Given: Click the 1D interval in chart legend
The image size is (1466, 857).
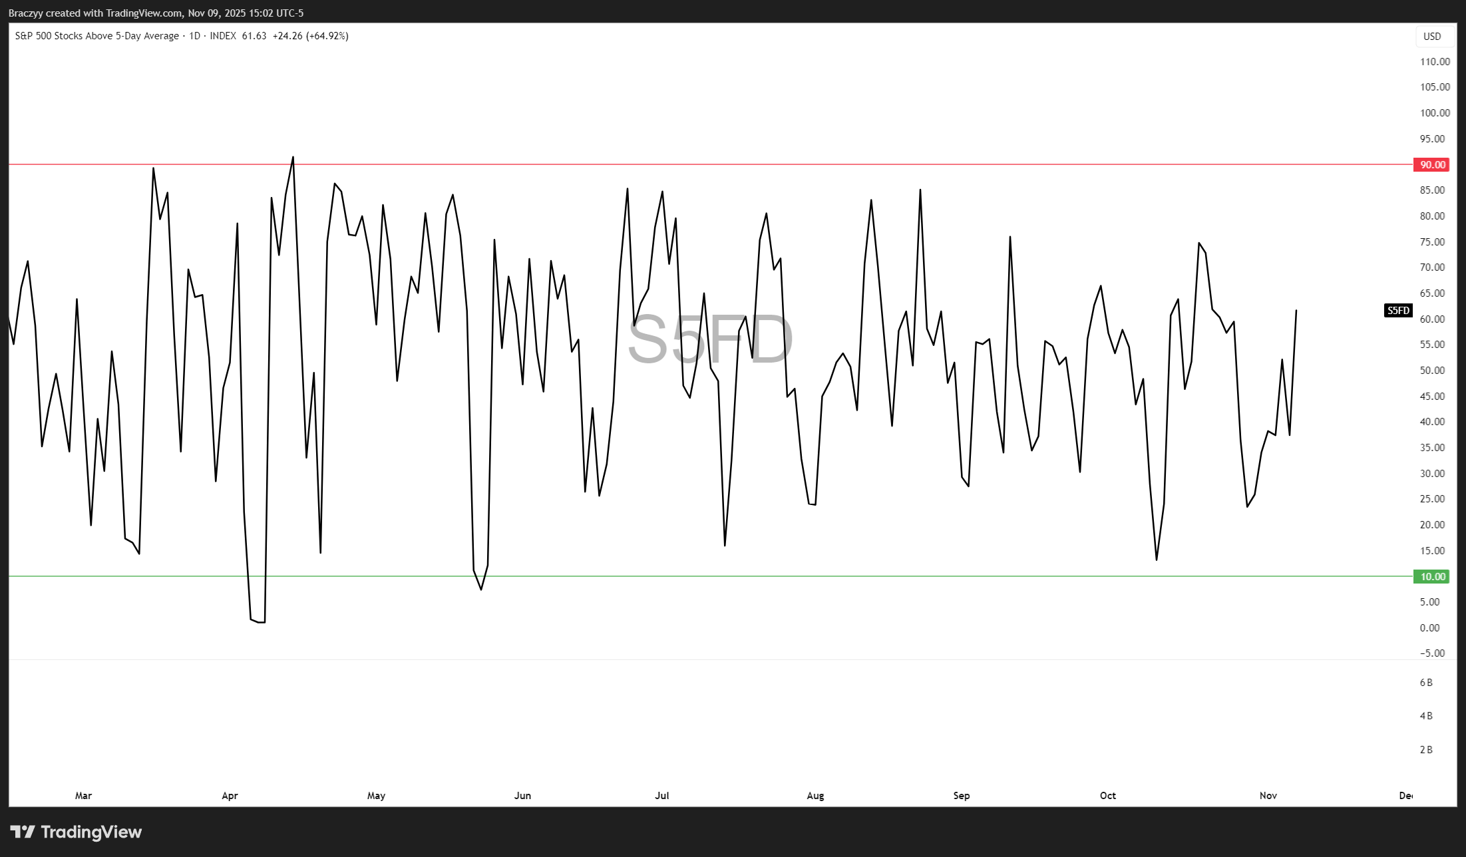Looking at the screenshot, I should (x=194, y=36).
